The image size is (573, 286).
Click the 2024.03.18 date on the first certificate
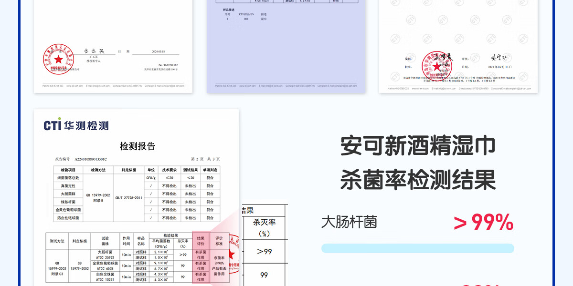[158, 51]
